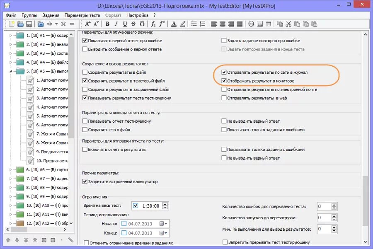Insert image icon
Screen dimensions: 373x249
[x=260, y=24]
